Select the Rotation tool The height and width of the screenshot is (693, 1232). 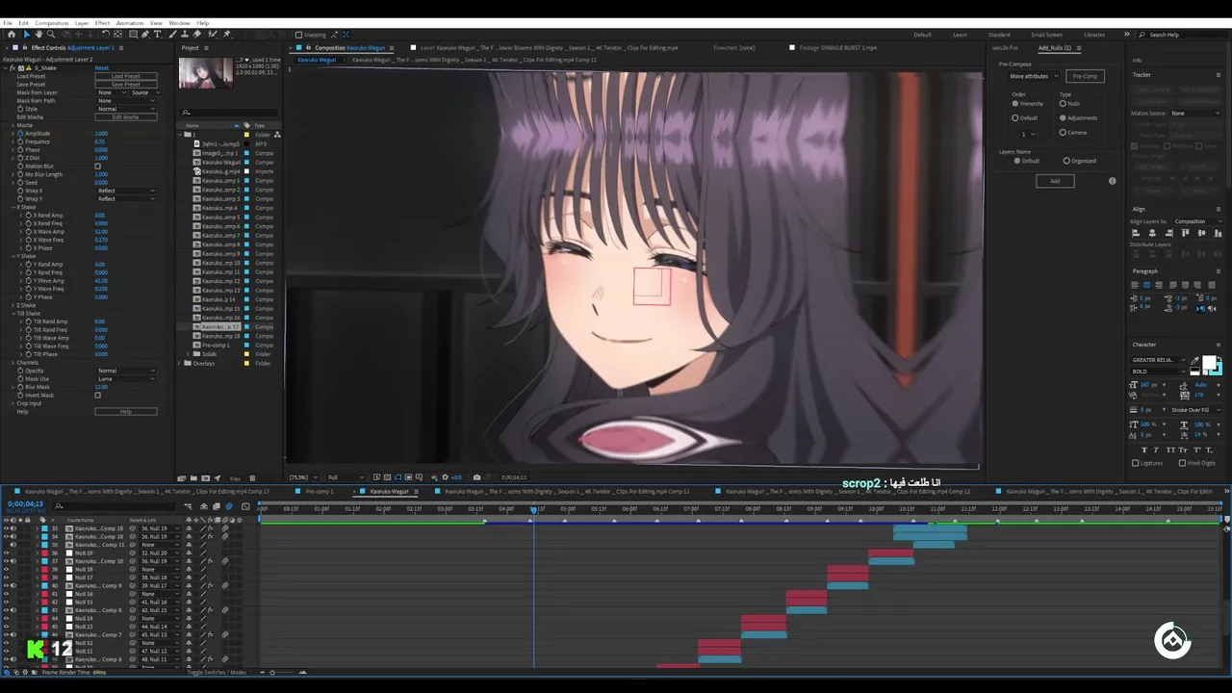105,35
